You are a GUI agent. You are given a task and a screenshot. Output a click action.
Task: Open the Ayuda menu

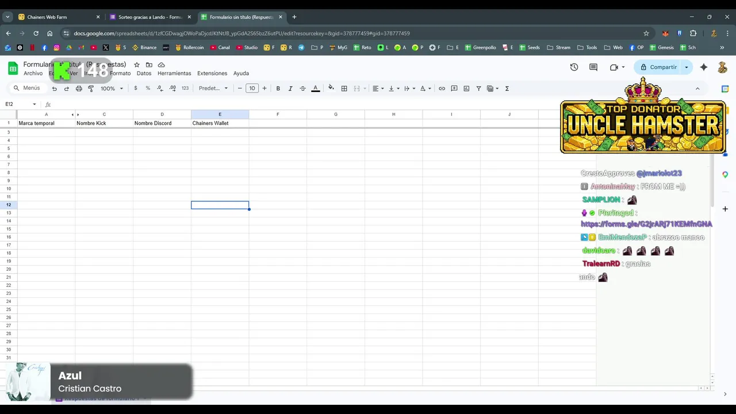click(241, 74)
